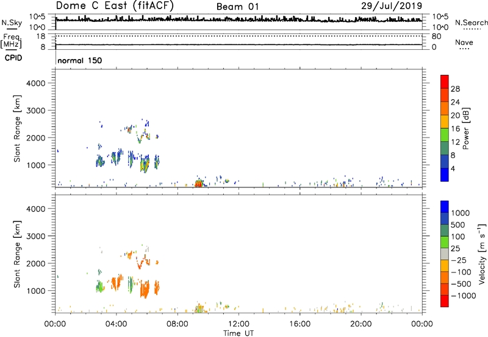Click the "-1000" velocity colorbar label
The width and height of the screenshot is (488, 337).
tap(464, 296)
